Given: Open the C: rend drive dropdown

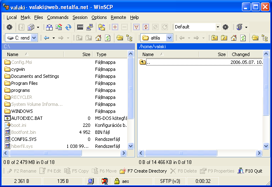Looking at the screenshot, I should click(x=34, y=38).
